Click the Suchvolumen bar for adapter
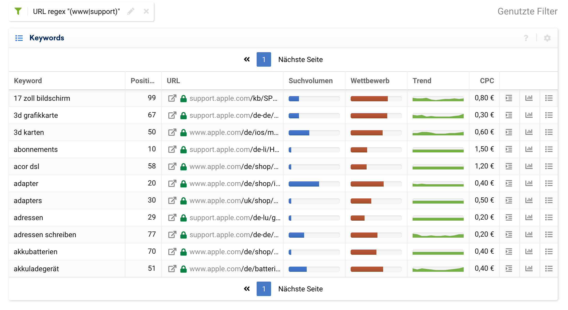The width and height of the screenshot is (568, 310). click(x=314, y=184)
